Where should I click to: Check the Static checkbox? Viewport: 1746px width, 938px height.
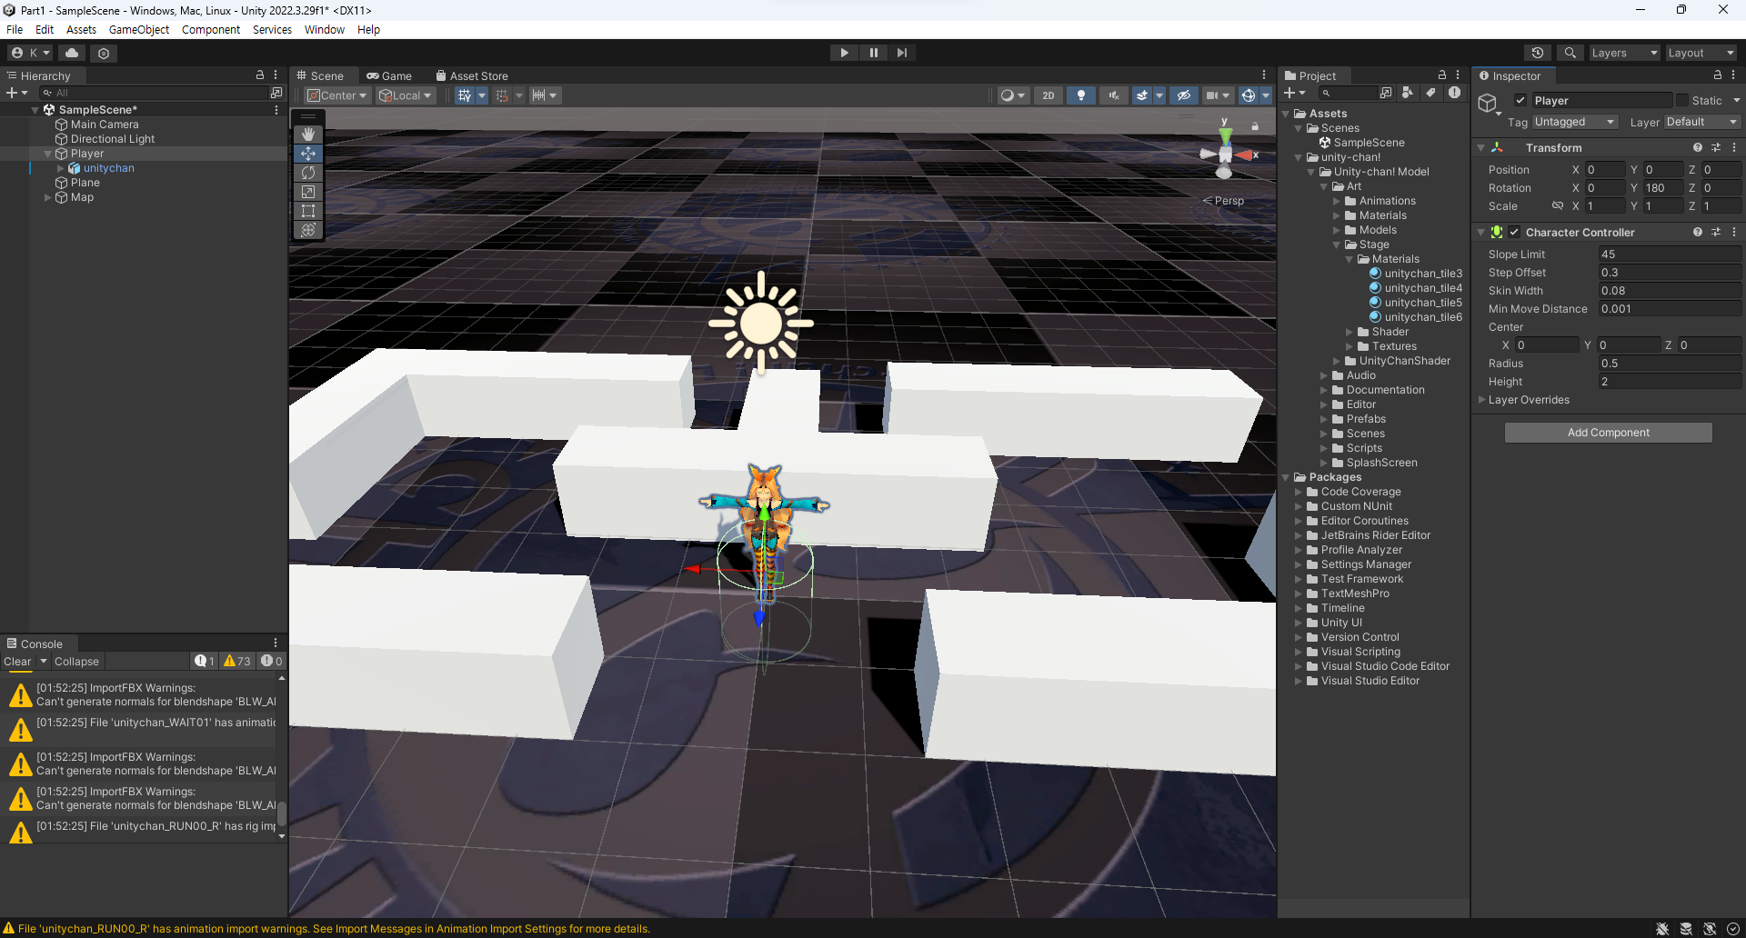(1682, 101)
